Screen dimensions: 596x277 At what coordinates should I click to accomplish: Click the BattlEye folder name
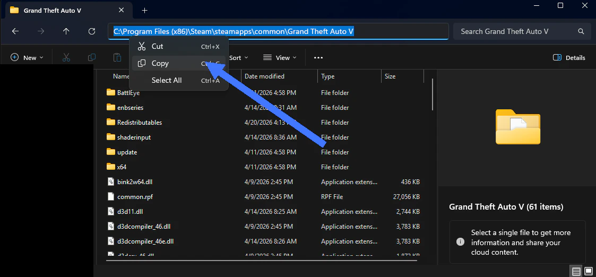point(128,93)
